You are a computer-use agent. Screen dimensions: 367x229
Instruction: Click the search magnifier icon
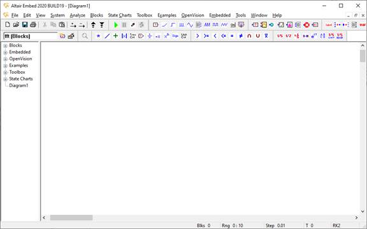click(x=85, y=36)
